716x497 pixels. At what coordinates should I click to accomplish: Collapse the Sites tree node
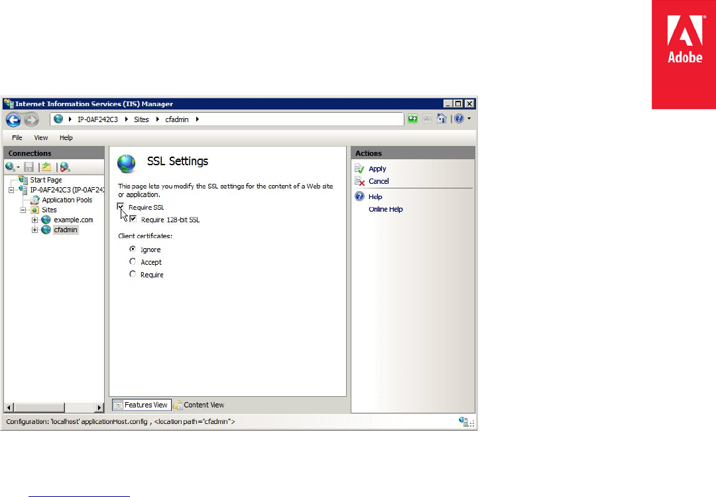tap(23, 210)
